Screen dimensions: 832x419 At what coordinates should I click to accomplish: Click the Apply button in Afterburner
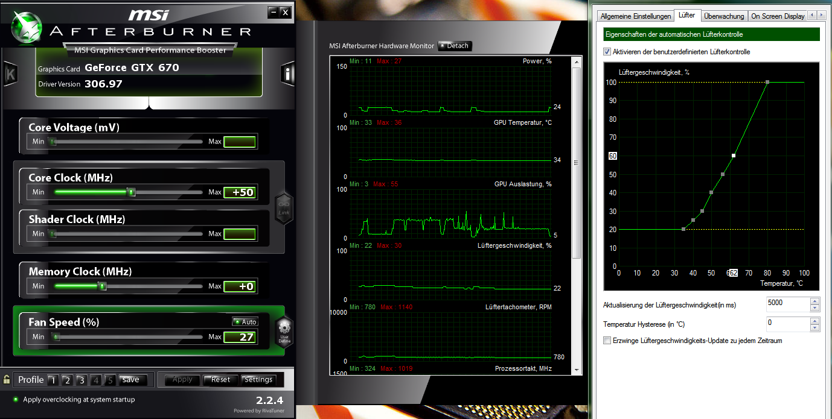tap(182, 380)
